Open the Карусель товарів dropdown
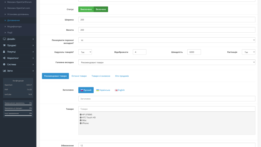The width and height of the screenshot is (261, 147). tap(85, 52)
